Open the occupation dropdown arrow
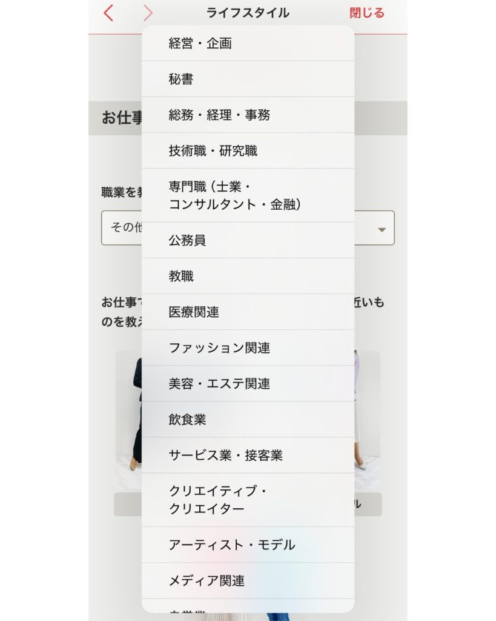 pos(382,229)
